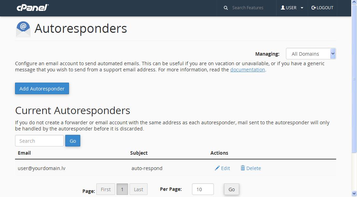Click the user silhouette icon
The height and width of the screenshot is (197, 357).
tap(283, 8)
